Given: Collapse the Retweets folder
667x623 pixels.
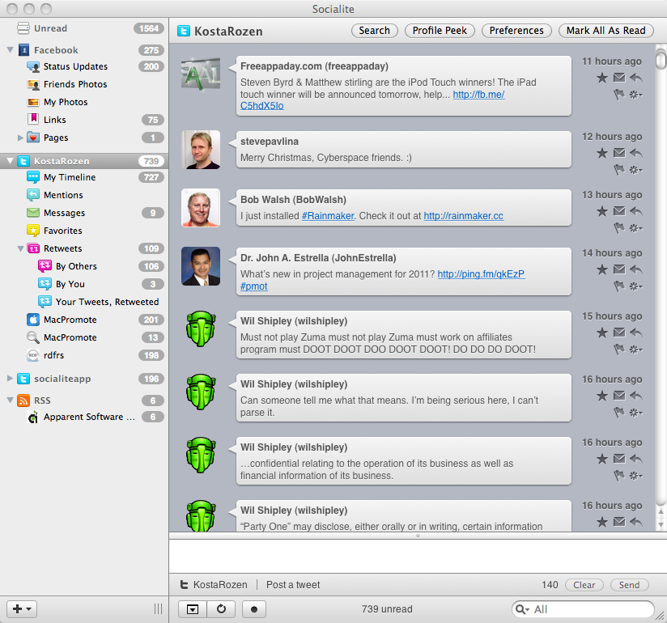Looking at the screenshot, I should click(x=20, y=248).
